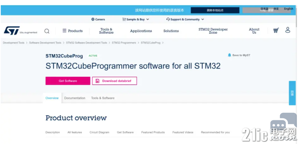300x144 pixels.
Task: Select the 日本語 language link
Action: click(264, 9)
